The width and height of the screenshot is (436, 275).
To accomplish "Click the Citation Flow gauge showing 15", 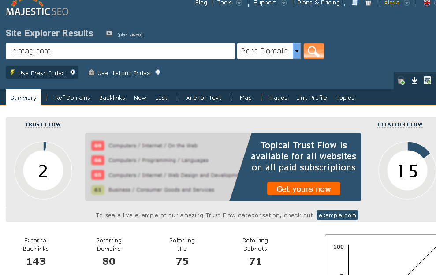I will point(407,170).
